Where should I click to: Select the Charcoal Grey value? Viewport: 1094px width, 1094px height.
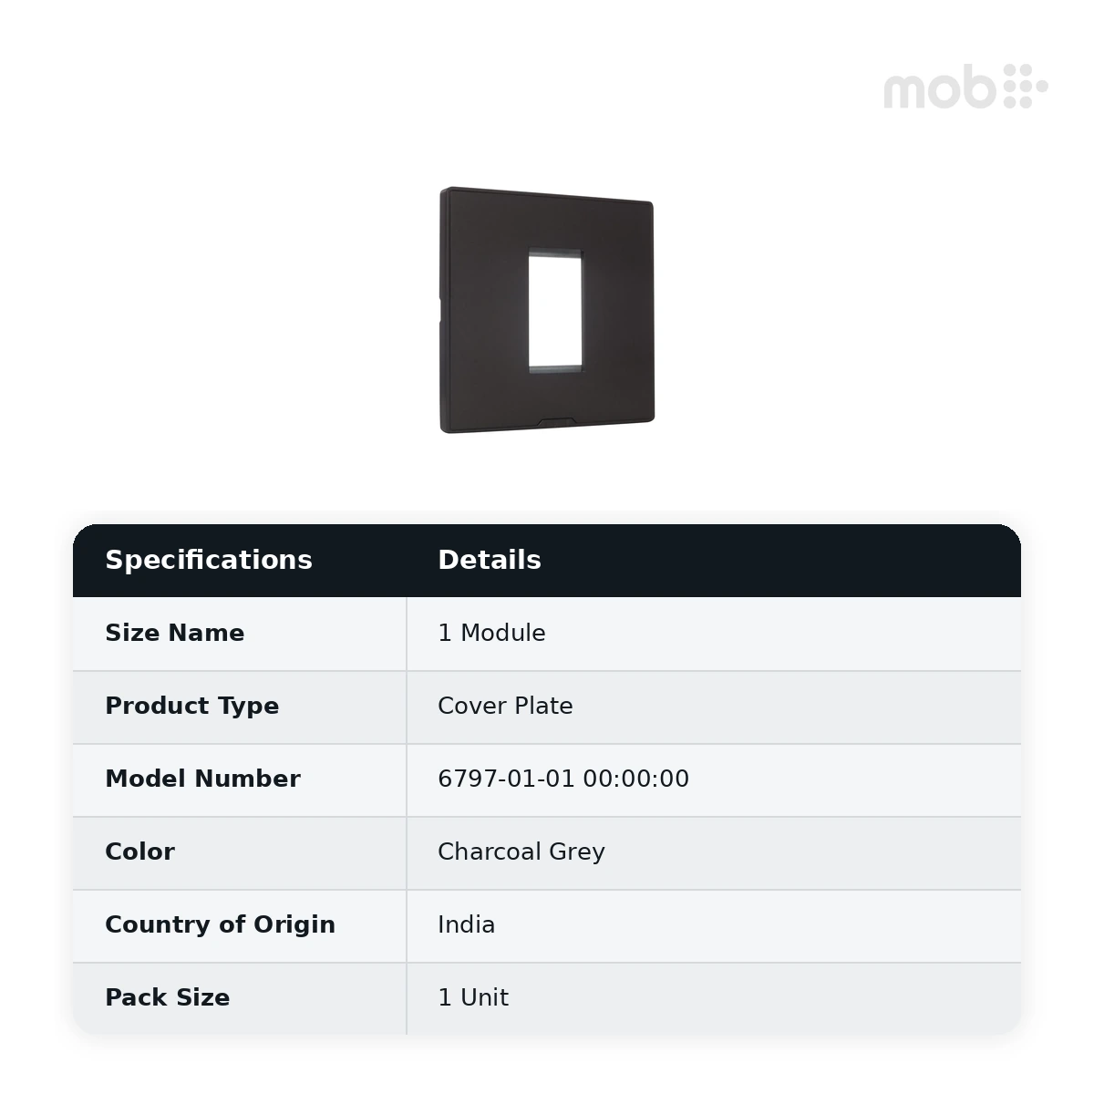pos(521,851)
